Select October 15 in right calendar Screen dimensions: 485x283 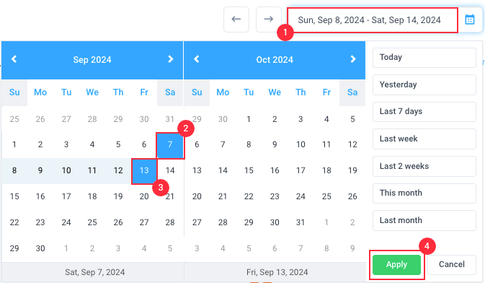pos(249,171)
